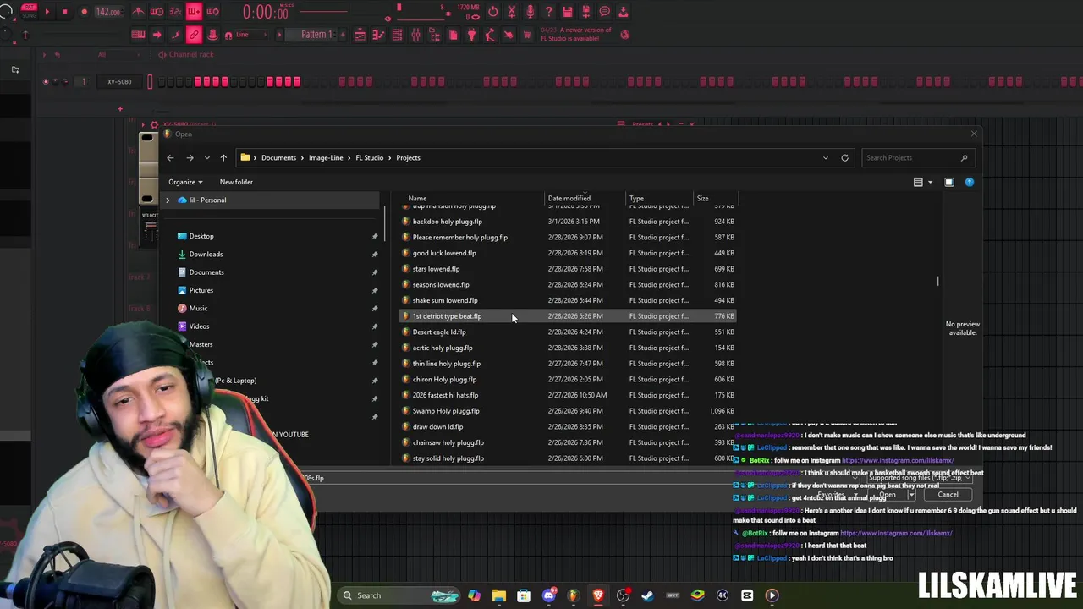Screen dimensions: 1083x609
Task: Click the file list vertical scrollbar thumb
Action: click(x=937, y=281)
